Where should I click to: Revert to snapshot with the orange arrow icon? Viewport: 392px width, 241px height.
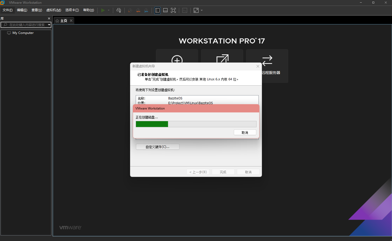point(138,10)
